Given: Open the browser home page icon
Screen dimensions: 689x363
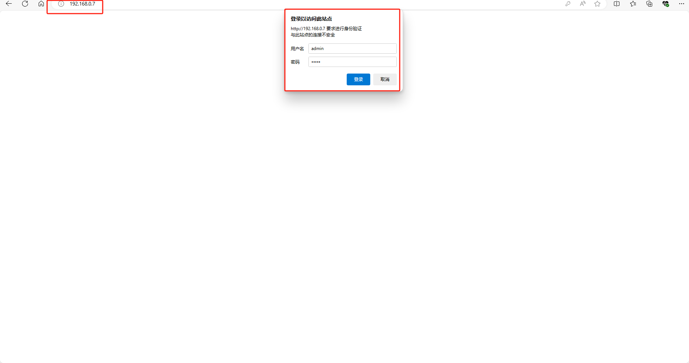Looking at the screenshot, I should tap(41, 4).
